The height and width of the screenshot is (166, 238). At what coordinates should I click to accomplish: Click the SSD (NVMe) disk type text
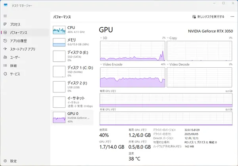[x=75, y=72]
